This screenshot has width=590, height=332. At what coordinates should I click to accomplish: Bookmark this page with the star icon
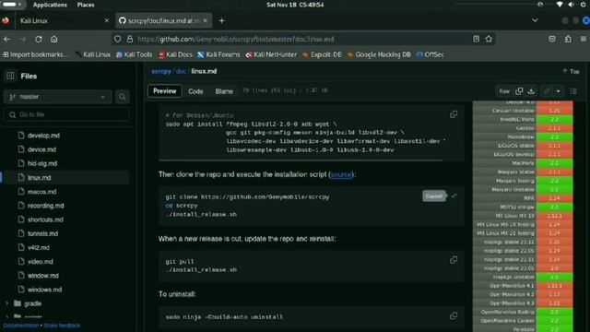click(489, 39)
